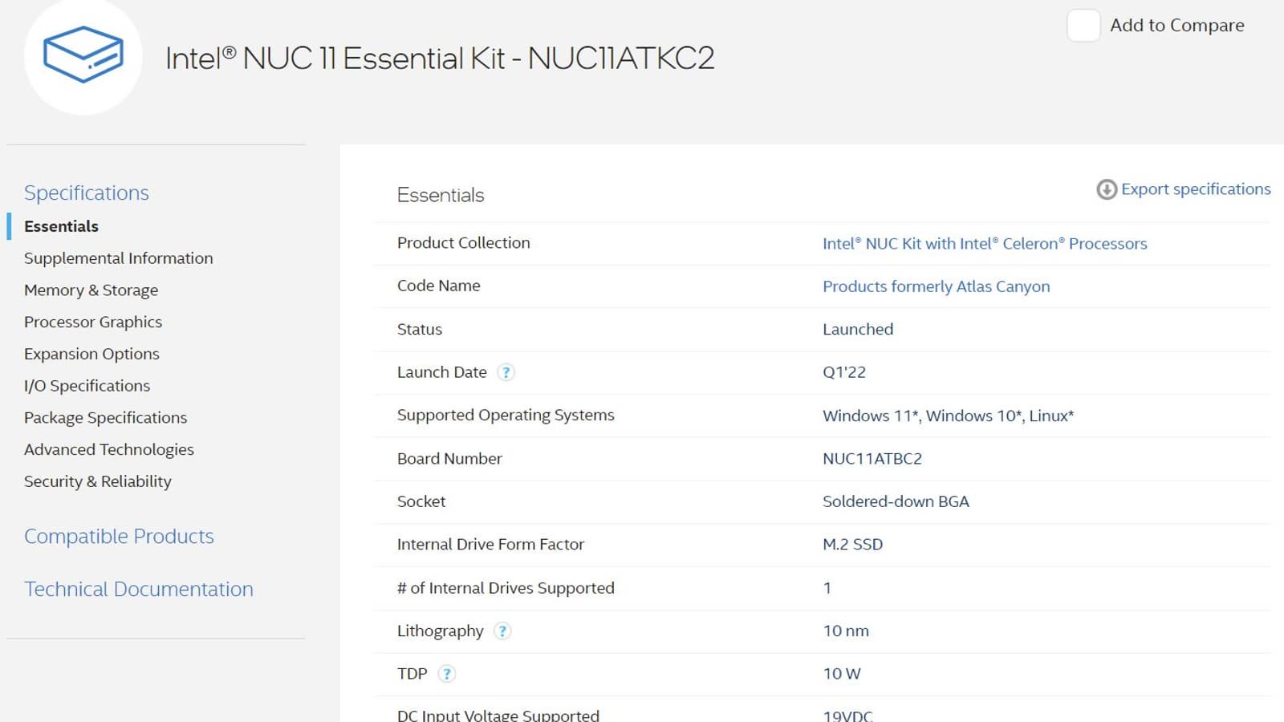Viewport: 1284px width, 722px height.
Task: Click the Export specifications download icon
Action: coord(1107,189)
